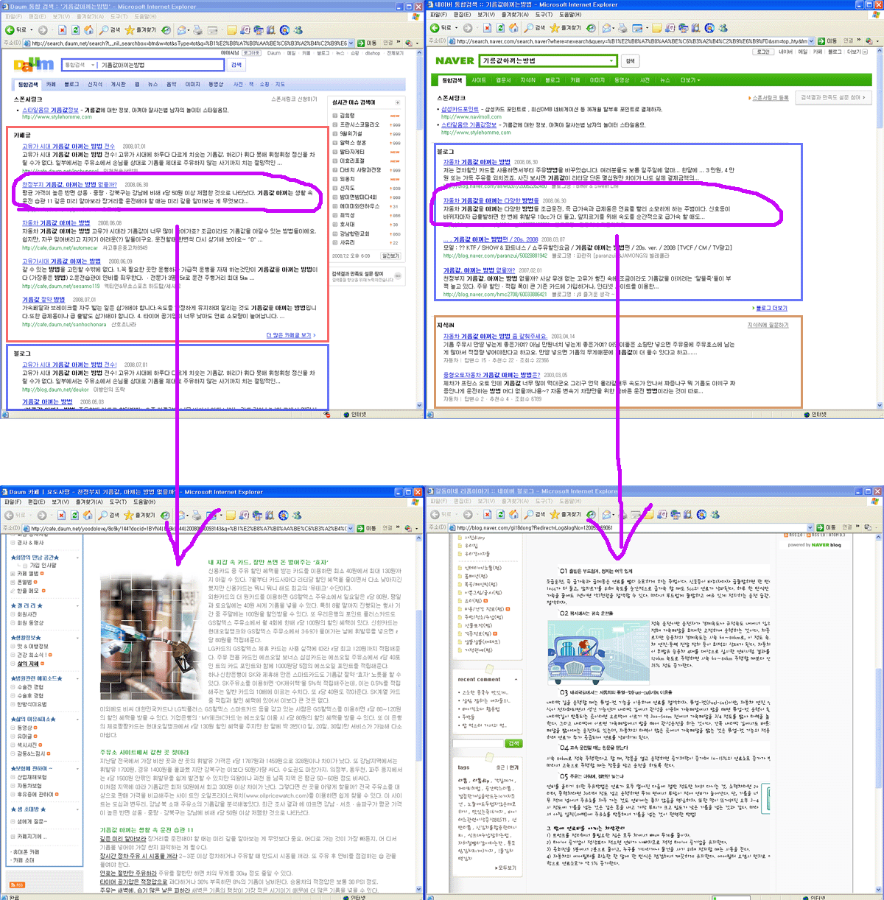Click Refresh icon in Naver search window toolbar
This screenshot has width=884, height=900.
[500, 28]
